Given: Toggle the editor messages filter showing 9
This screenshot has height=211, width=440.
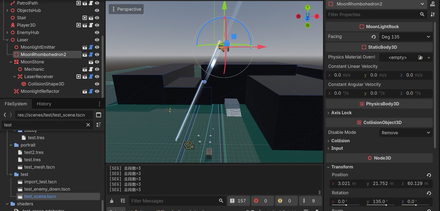Looking at the screenshot, I should click(309, 201).
